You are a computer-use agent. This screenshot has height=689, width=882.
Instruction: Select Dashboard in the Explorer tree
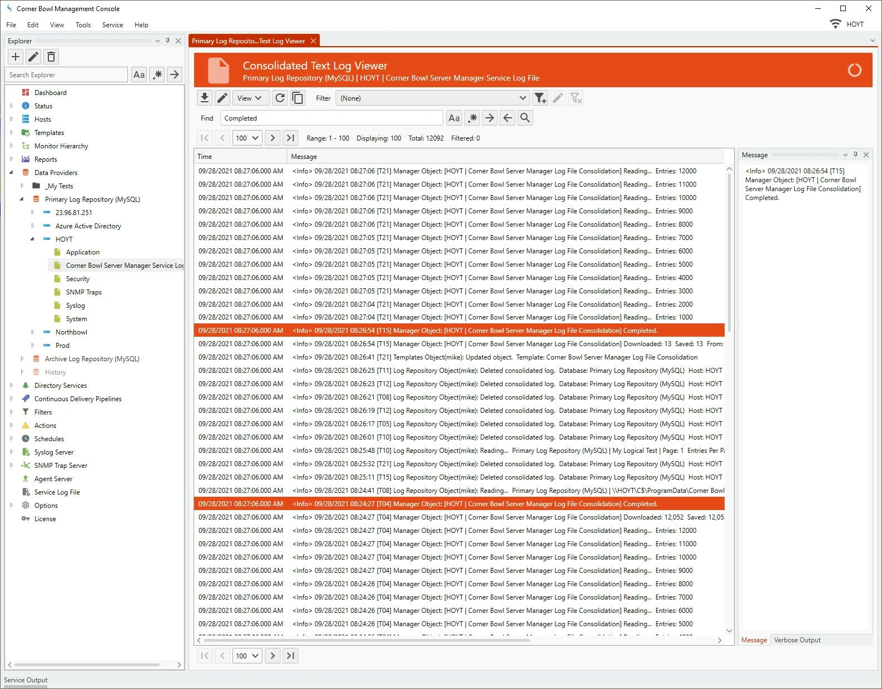(x=50, y=92)
